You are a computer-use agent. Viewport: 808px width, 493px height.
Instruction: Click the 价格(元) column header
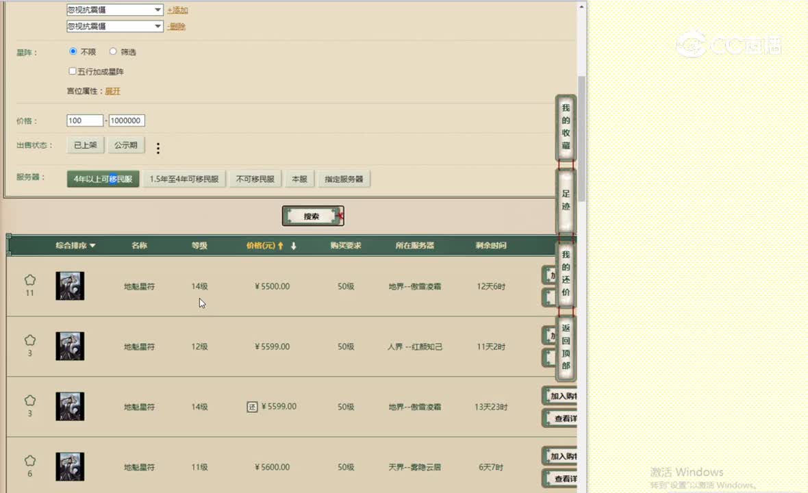click(x=261, y=246)
